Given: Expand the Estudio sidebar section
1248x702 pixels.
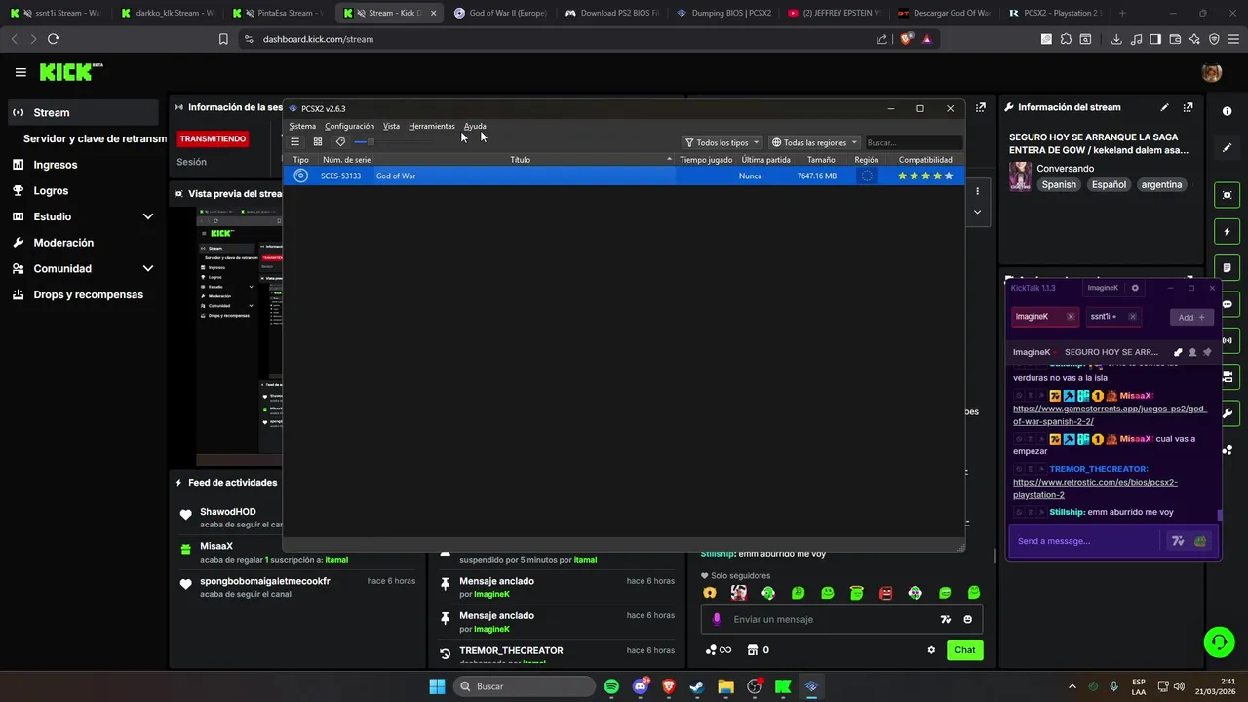Looking at the screenshot, I should (82, 216).
